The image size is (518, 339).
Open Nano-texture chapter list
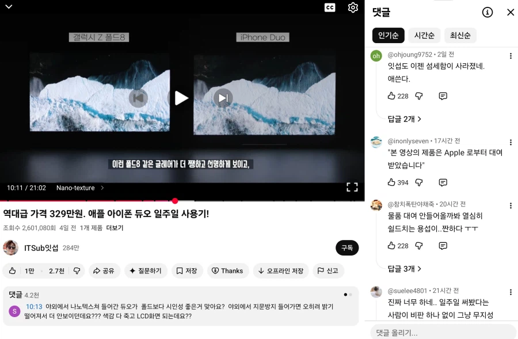(x=80, y=188)
